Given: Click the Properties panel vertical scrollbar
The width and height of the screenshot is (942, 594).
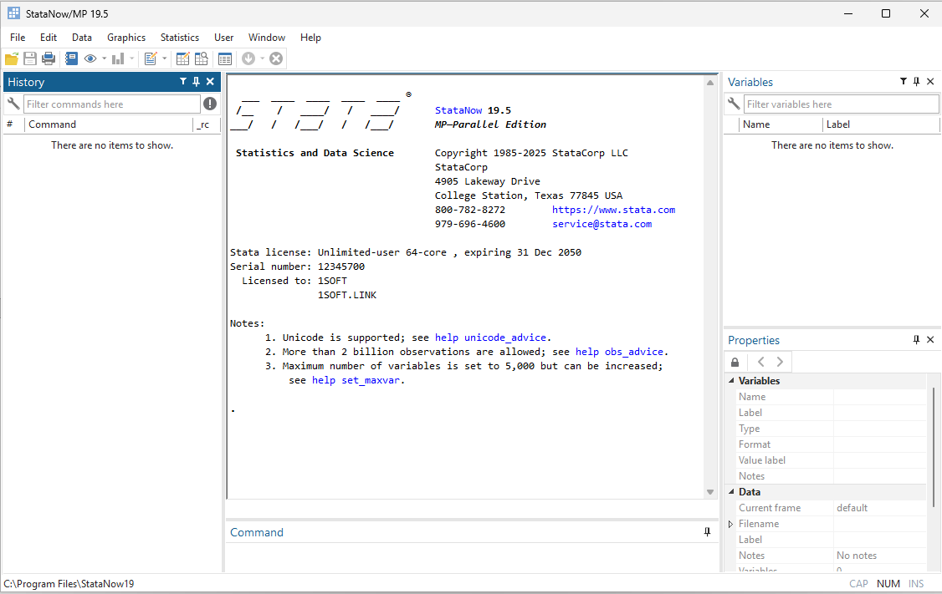Looking at the screenshot, I should pyautogui.click(x=934, y=447).
